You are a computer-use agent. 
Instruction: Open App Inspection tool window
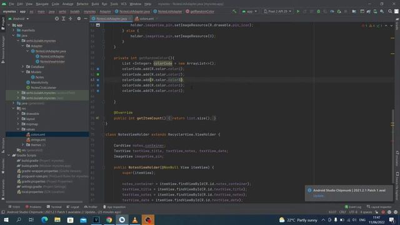[x=114, y=207]
